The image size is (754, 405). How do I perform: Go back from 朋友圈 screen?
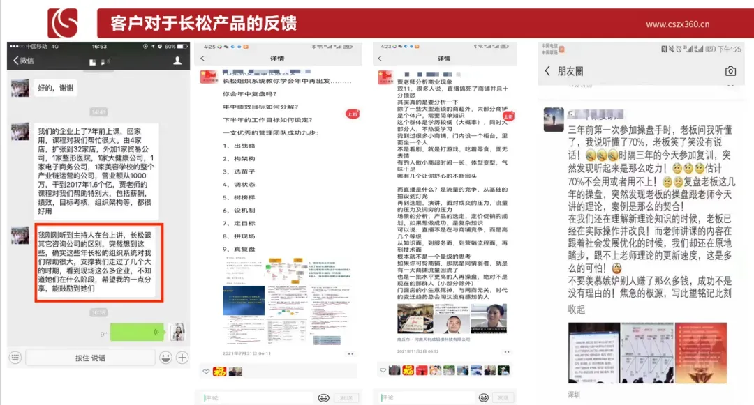[x=547, y=71]
